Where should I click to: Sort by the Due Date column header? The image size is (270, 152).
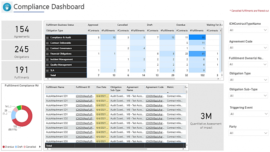[x=101, y=87]
